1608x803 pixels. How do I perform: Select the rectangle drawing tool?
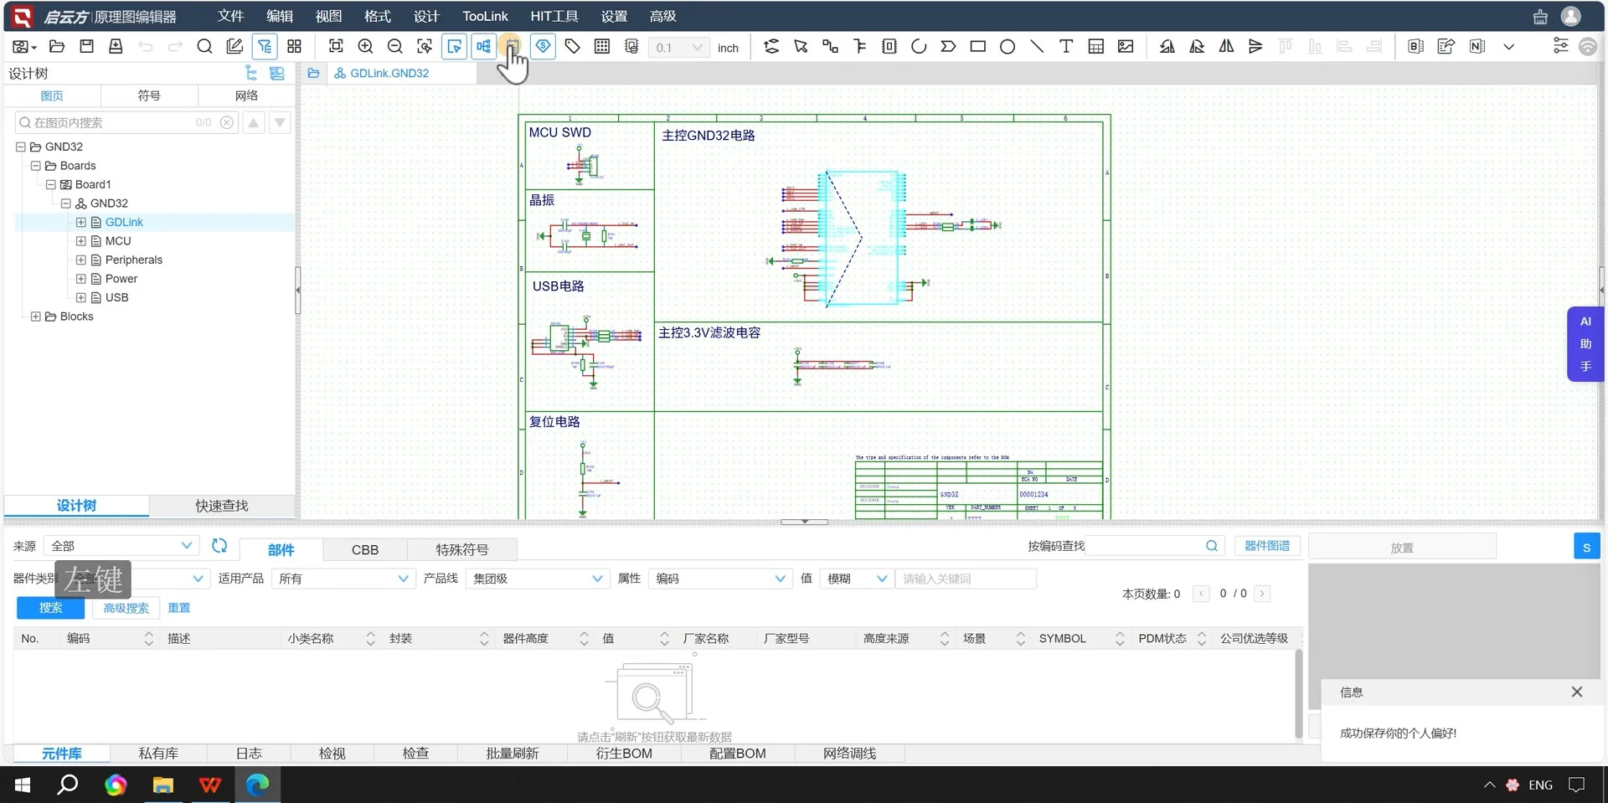click(977, 46)
